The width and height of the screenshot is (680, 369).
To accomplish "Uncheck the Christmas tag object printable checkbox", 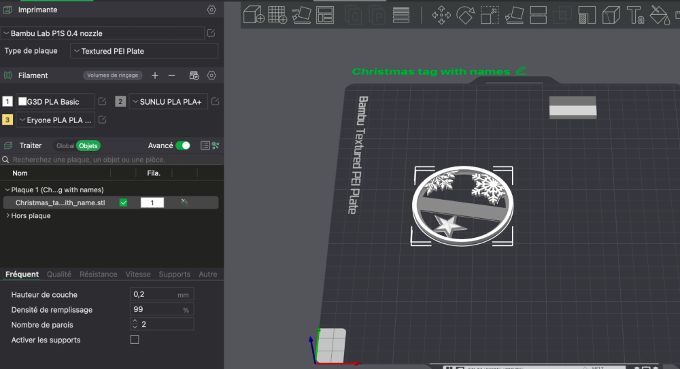I will [x=123, y=203].
